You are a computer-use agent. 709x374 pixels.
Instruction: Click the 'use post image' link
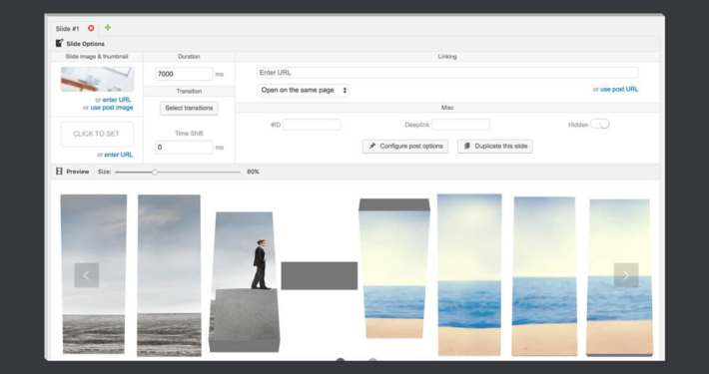112,108
